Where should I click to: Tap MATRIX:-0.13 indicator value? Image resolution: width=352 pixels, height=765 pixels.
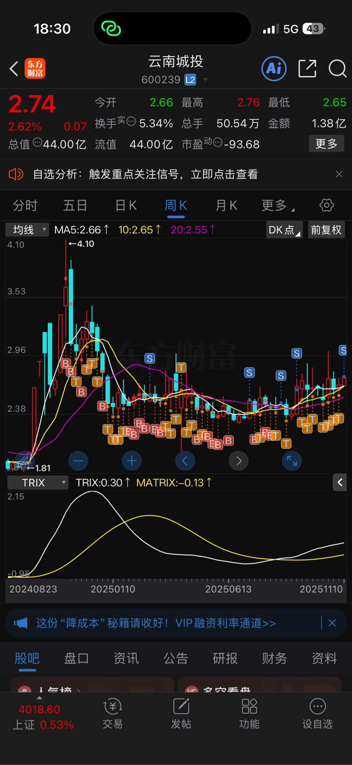tap(174, 482)
